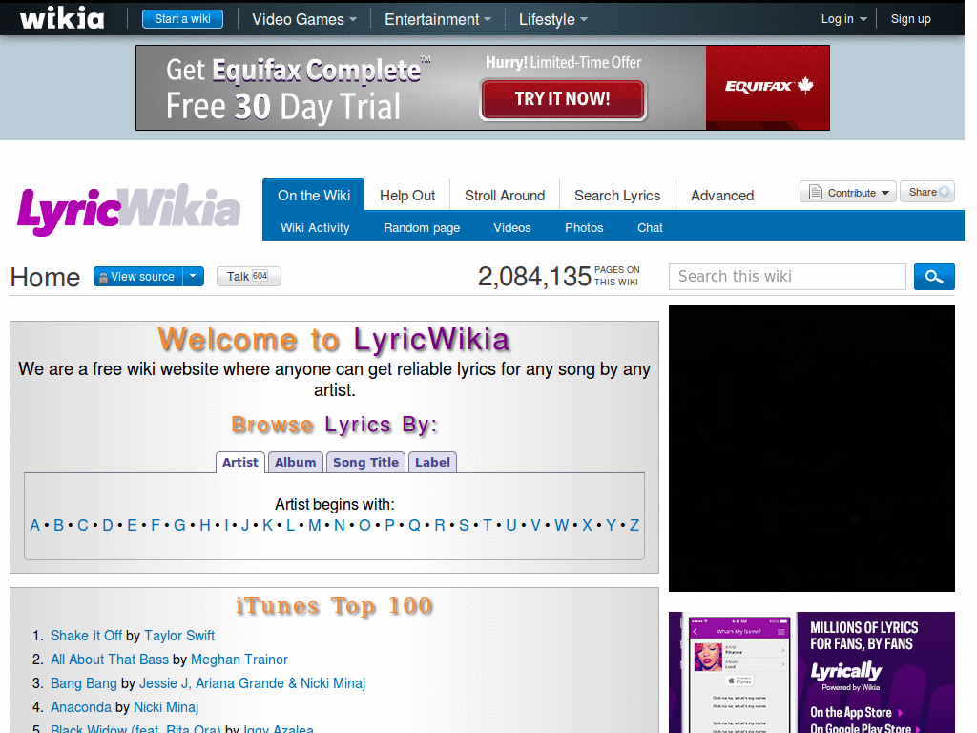
Task: Go to Random page
Action: point(422,227)
